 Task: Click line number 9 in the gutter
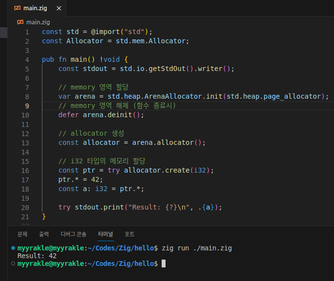click(26, 106)
